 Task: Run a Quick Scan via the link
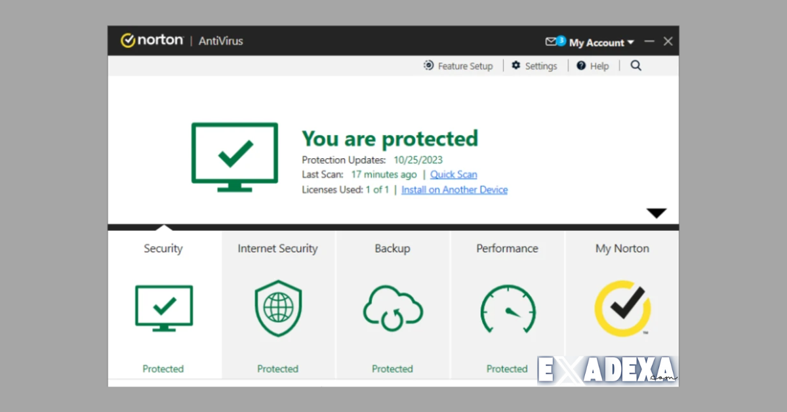pos(453,175)
